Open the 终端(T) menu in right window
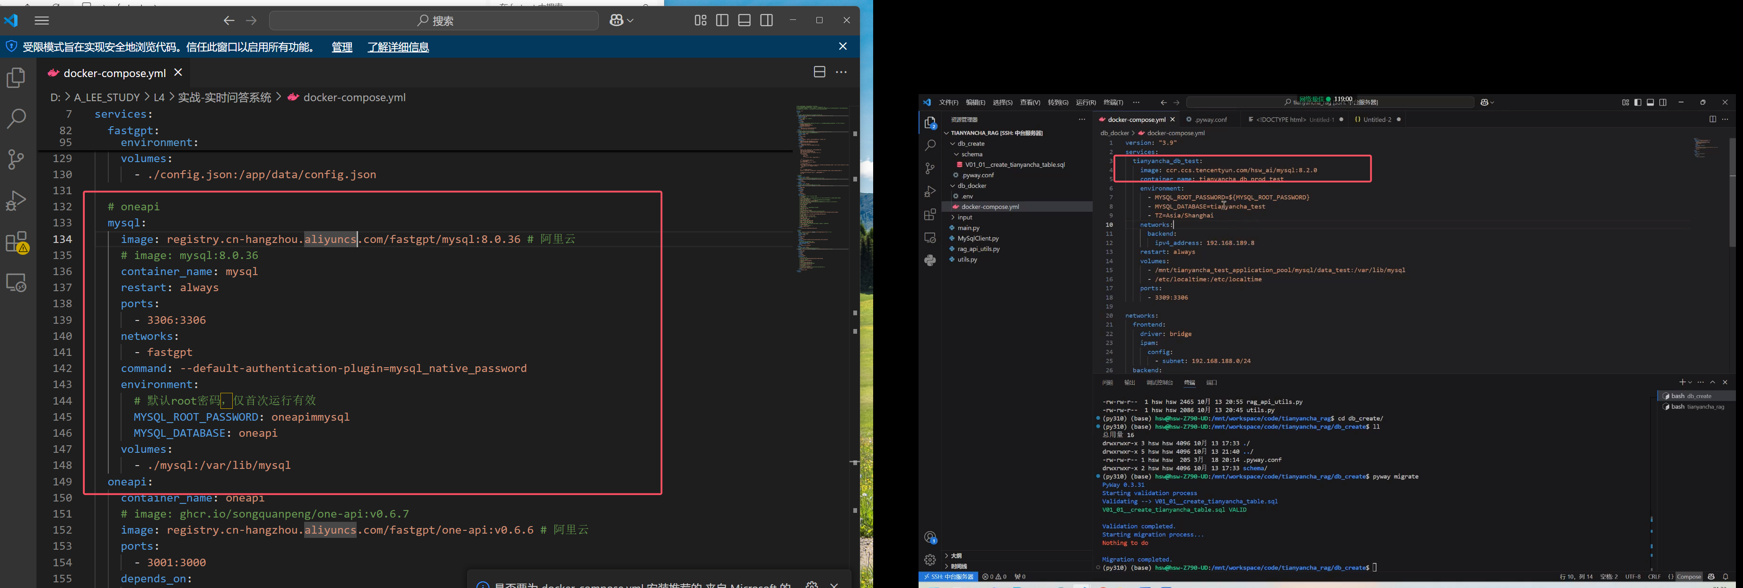The width and height of the screenshot is (1743, 588). coord(1113,103)
